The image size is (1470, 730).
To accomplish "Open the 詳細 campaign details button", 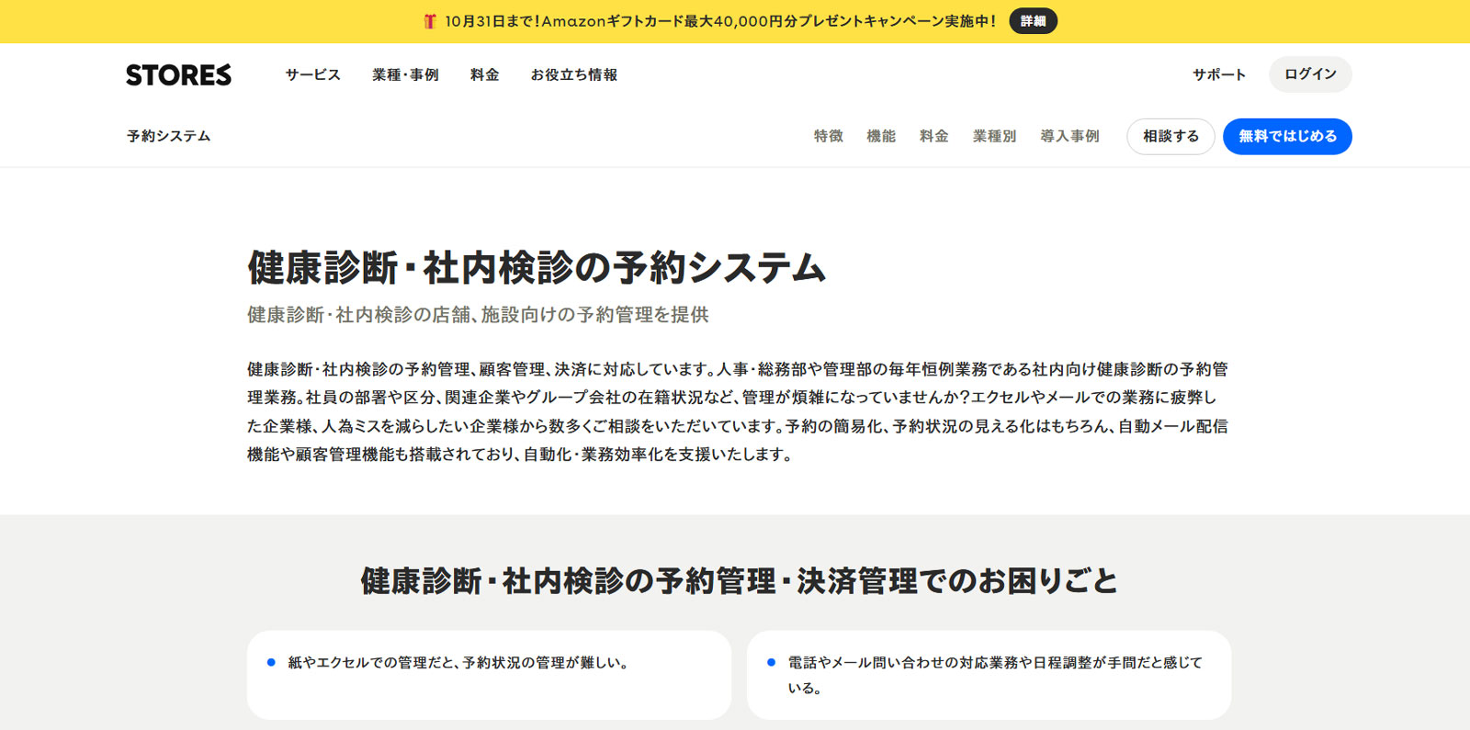I will click(x=1033, y=21).
